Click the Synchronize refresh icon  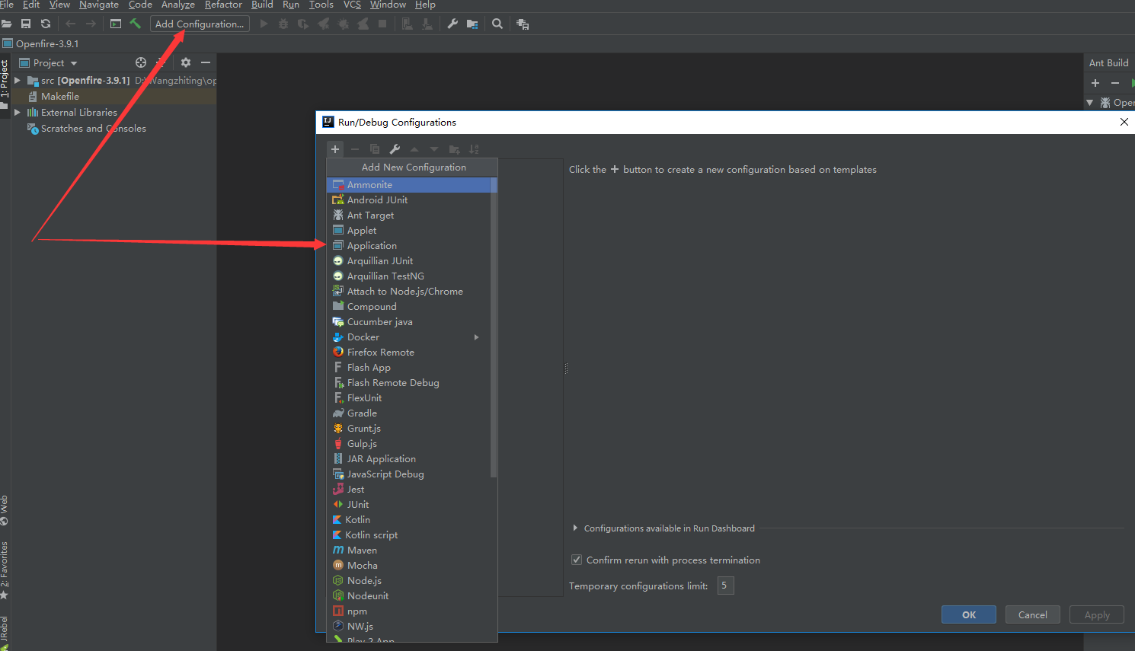[45, 24]
